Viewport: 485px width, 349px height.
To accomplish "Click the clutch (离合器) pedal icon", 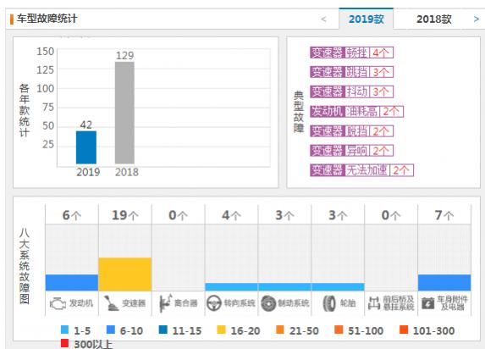I will point(165,303).
